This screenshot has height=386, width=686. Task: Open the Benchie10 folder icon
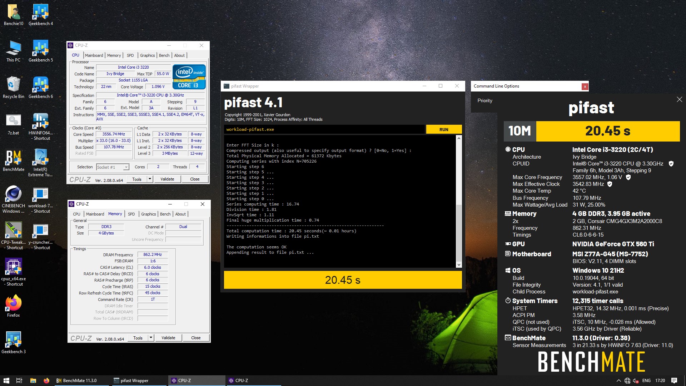(x=14, y=15)
